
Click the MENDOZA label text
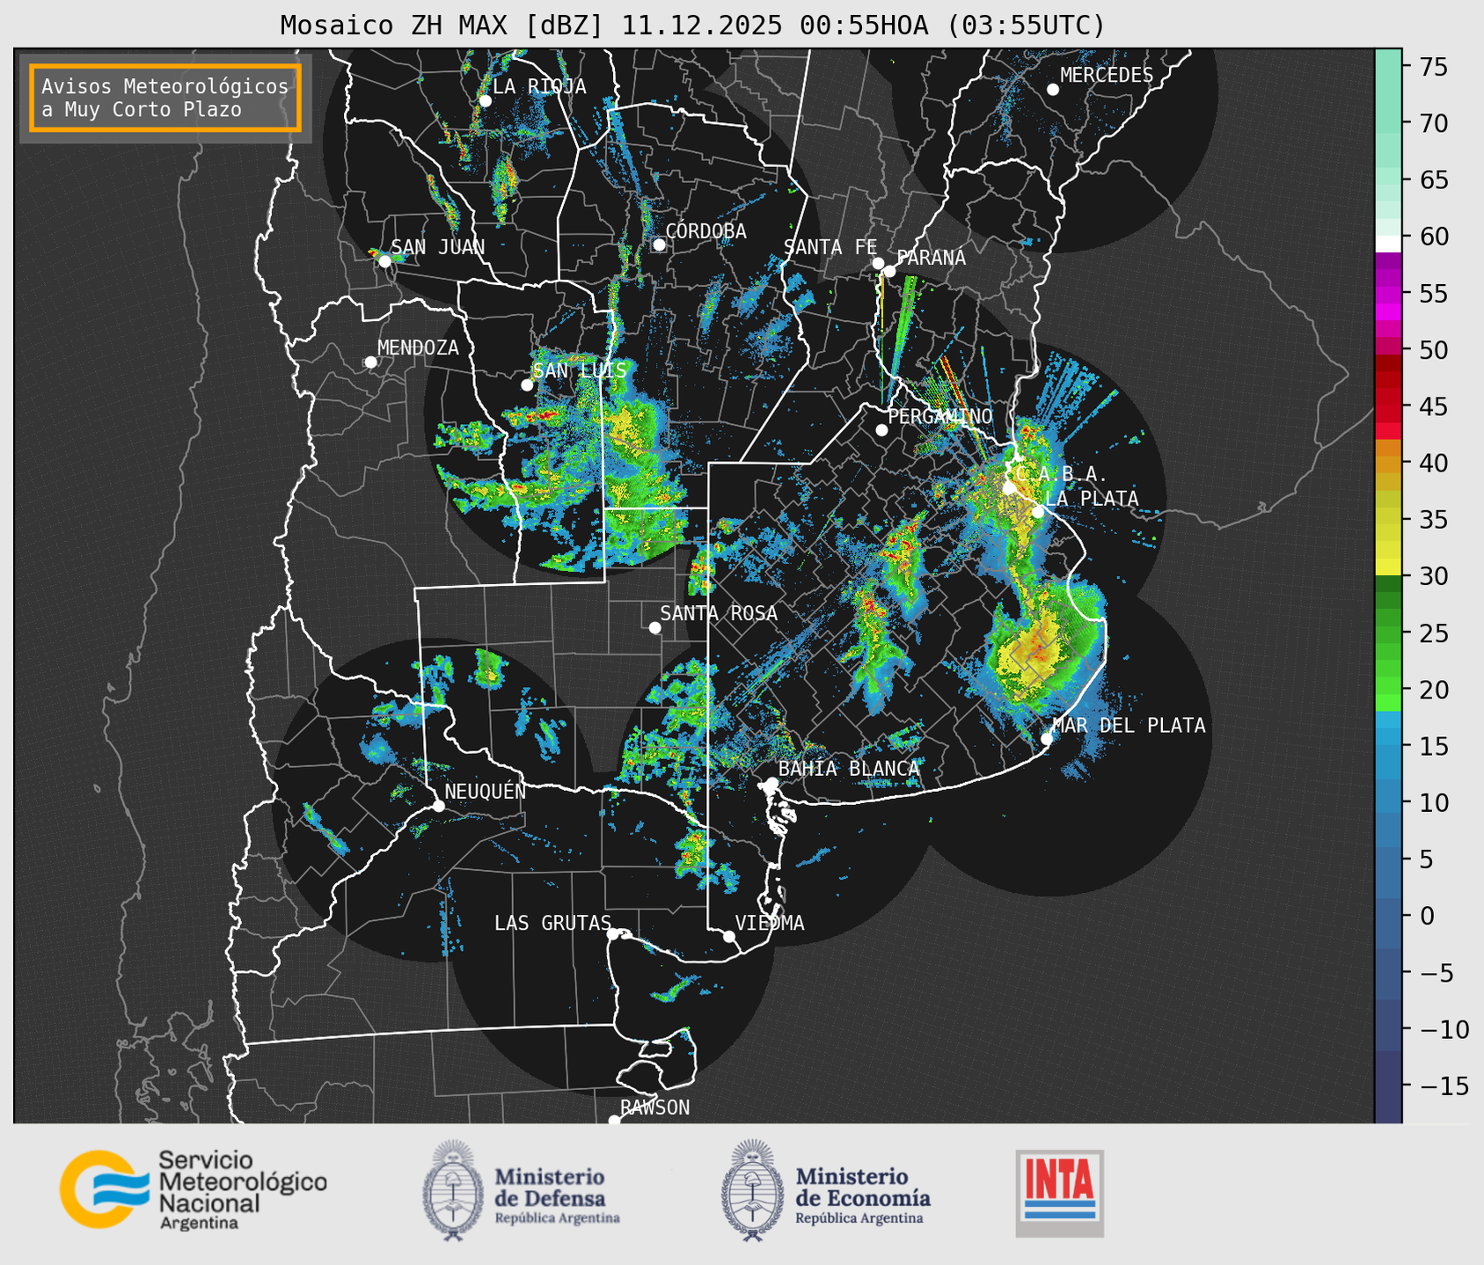click(418, 347)
